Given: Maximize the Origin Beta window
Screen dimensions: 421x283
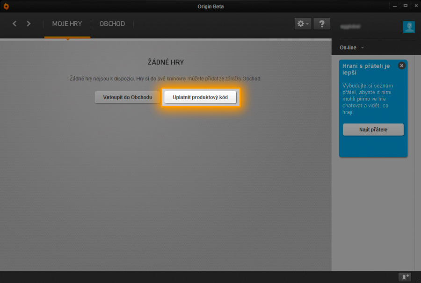Looking at the screenshot, I should pos(406,6).
